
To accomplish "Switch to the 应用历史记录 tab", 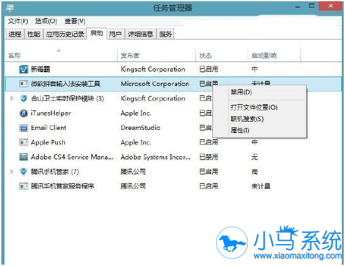I will 65,35.
